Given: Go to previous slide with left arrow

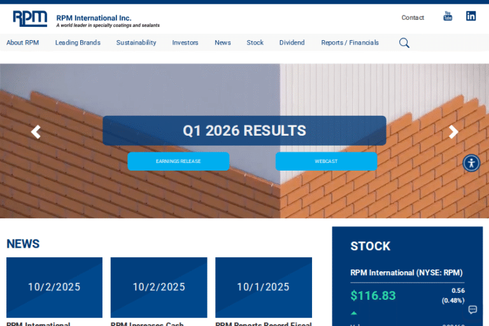Looking at the screenshot, I should point(36,132).
